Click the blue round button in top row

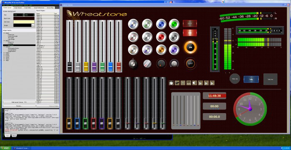(161, 24)
